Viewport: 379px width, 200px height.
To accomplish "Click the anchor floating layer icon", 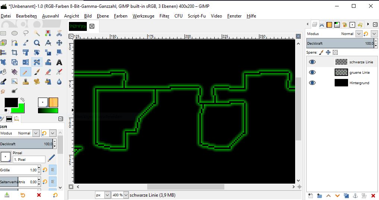I will click(x=355, y=196).
